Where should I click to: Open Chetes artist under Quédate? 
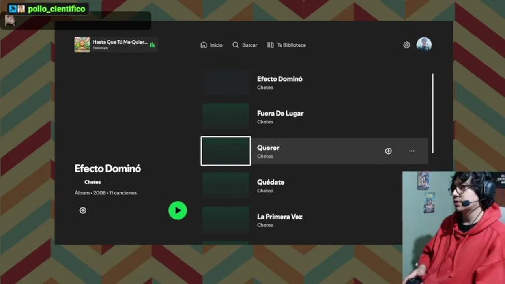[x=265, y=191]
